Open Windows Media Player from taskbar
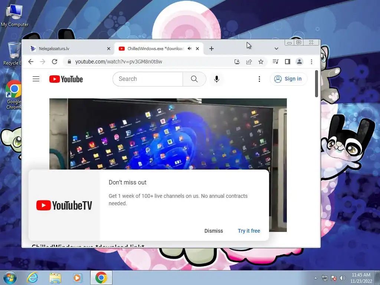The width and height of the screenshot is (380, 285). click(78, 278)
